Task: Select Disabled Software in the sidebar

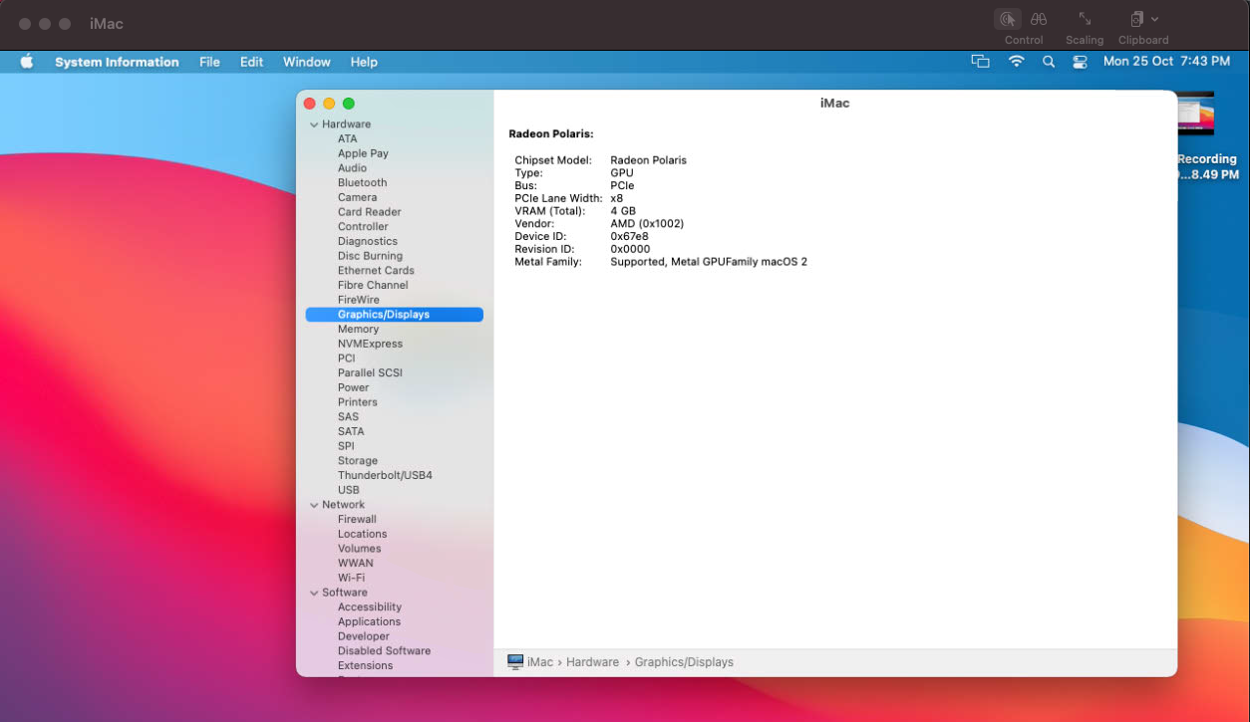Action: [x=384, y=650]
